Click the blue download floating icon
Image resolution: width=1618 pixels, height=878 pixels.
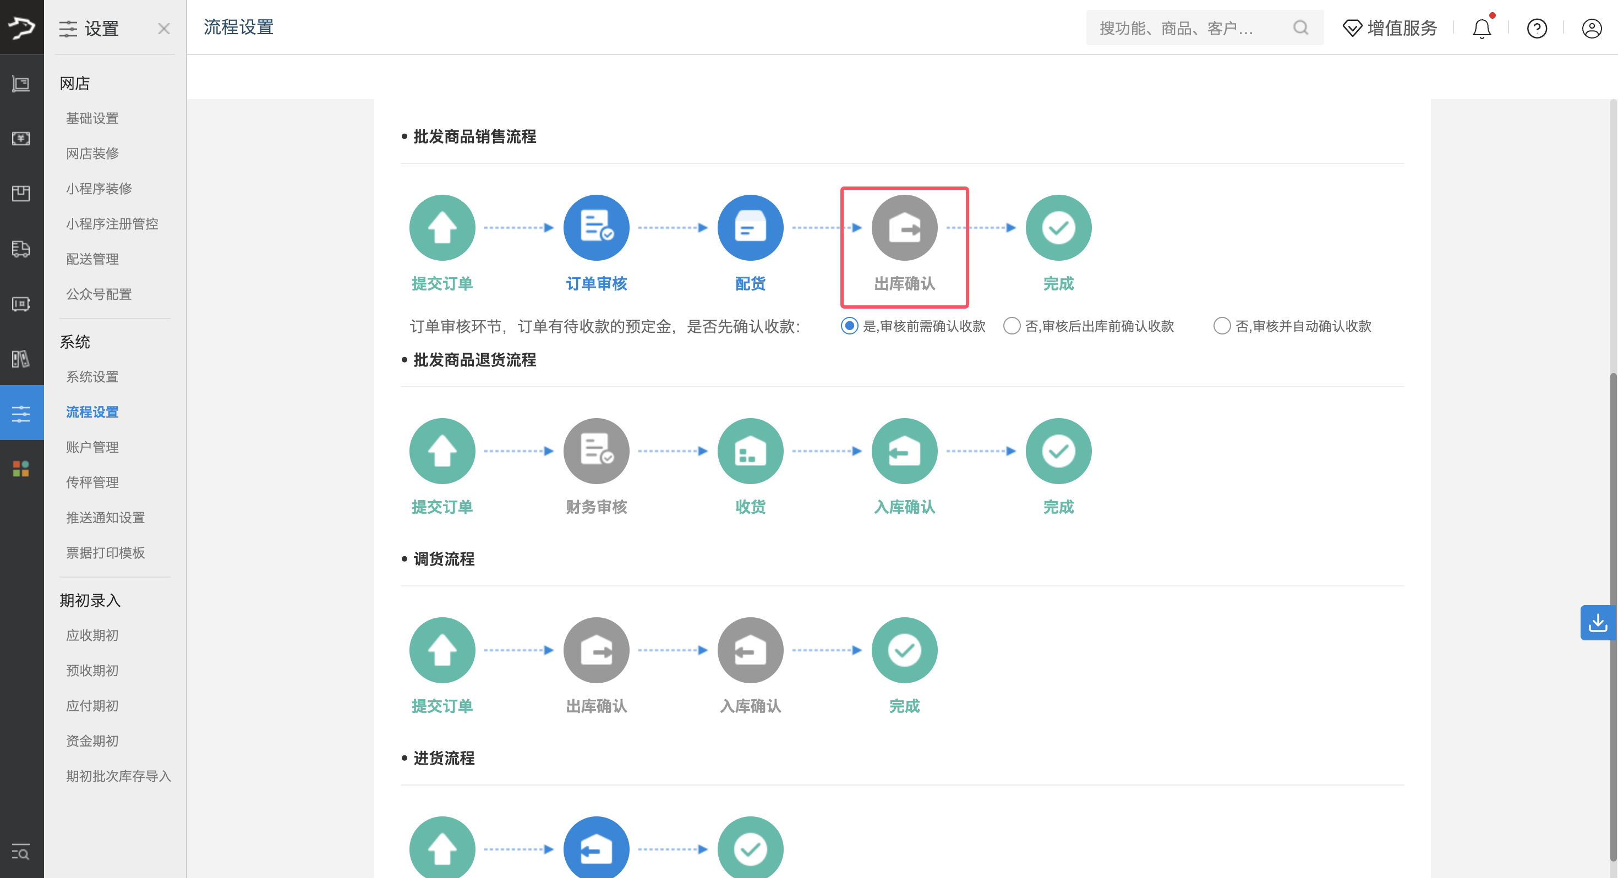pyautogui.click(x=1597, y=622)
